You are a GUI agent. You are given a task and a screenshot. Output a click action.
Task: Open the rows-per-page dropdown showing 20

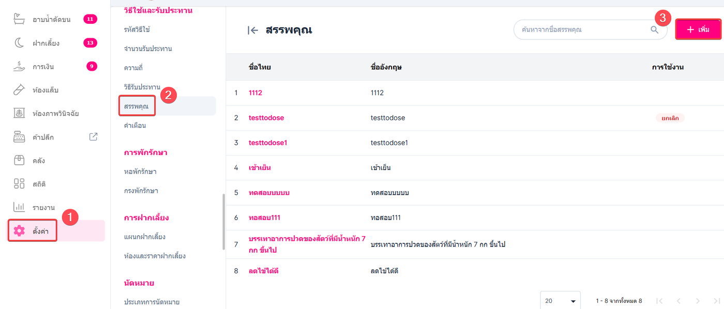click(x=560, y=301)
